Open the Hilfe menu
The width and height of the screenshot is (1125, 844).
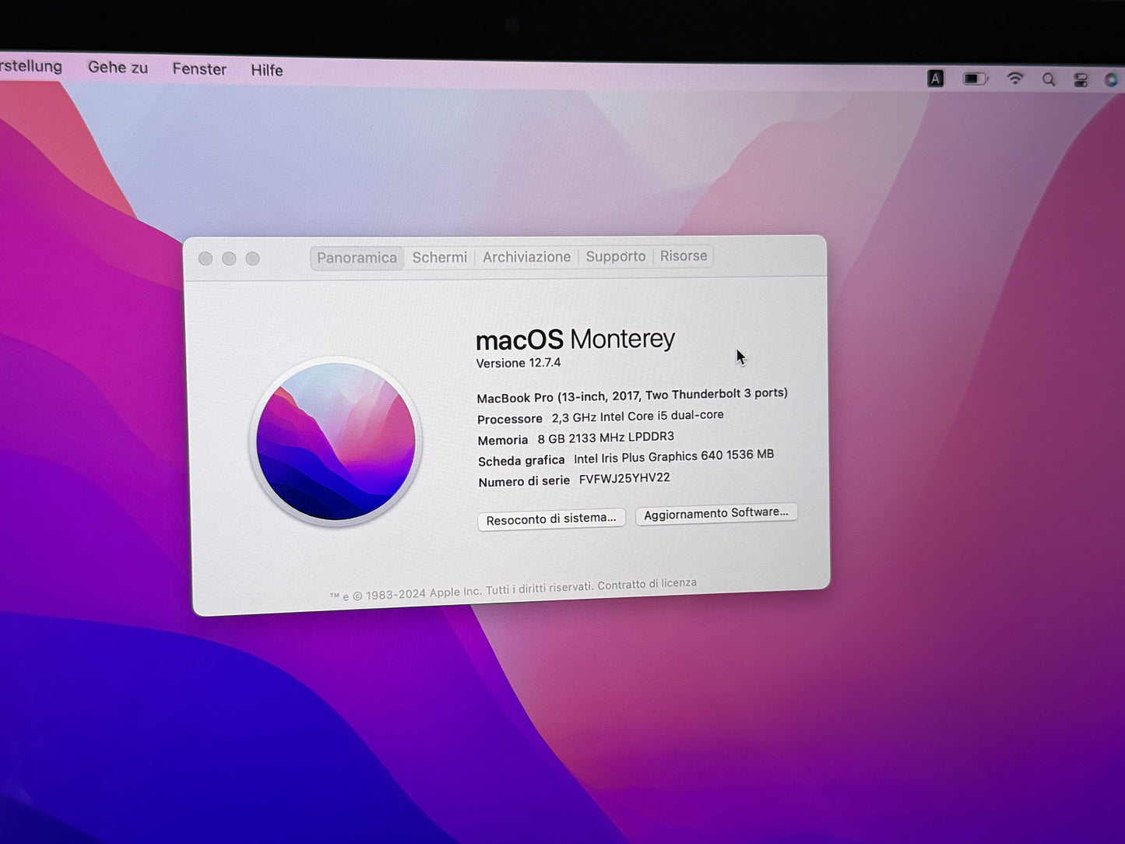266,70
